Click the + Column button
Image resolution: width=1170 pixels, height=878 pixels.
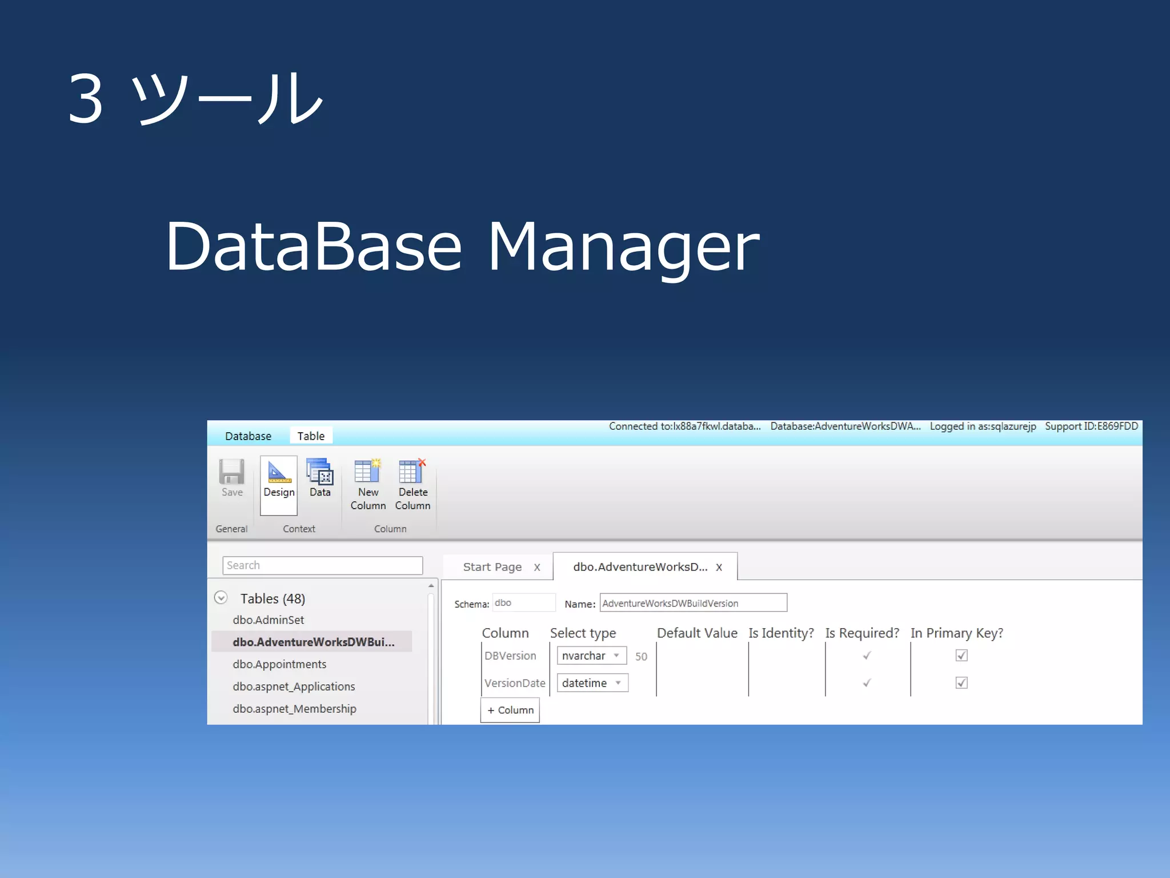pyautogui.click(x=510, y=710)
